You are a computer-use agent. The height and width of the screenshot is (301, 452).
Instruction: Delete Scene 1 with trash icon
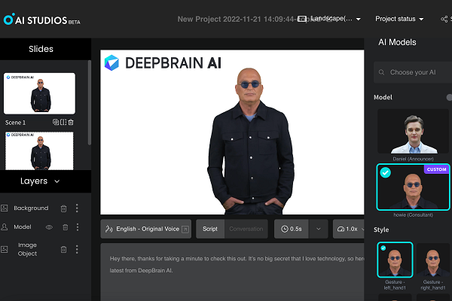71,122
